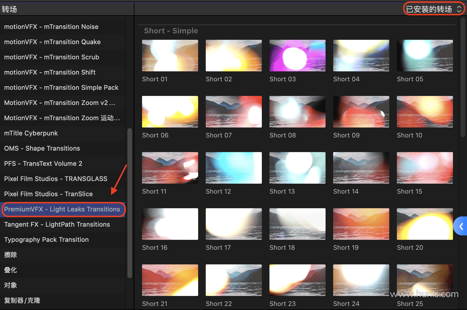This screenshot has width=467, height=310.
Task: Select the Short 06 transition thumbnail
Action: (170, 112)
